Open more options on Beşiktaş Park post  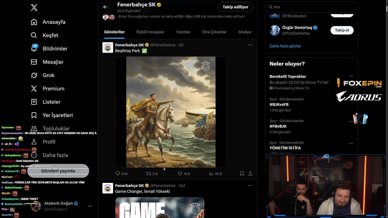[x=250, y=45]
